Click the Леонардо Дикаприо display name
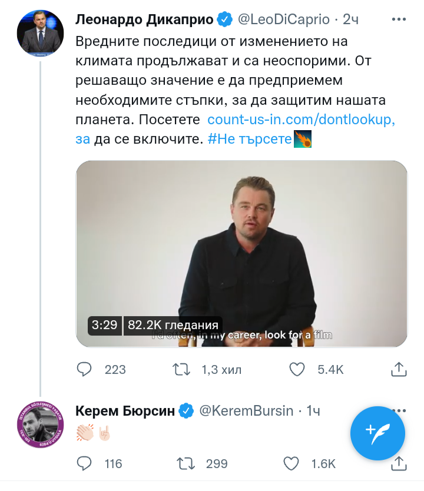 (144, 19)
